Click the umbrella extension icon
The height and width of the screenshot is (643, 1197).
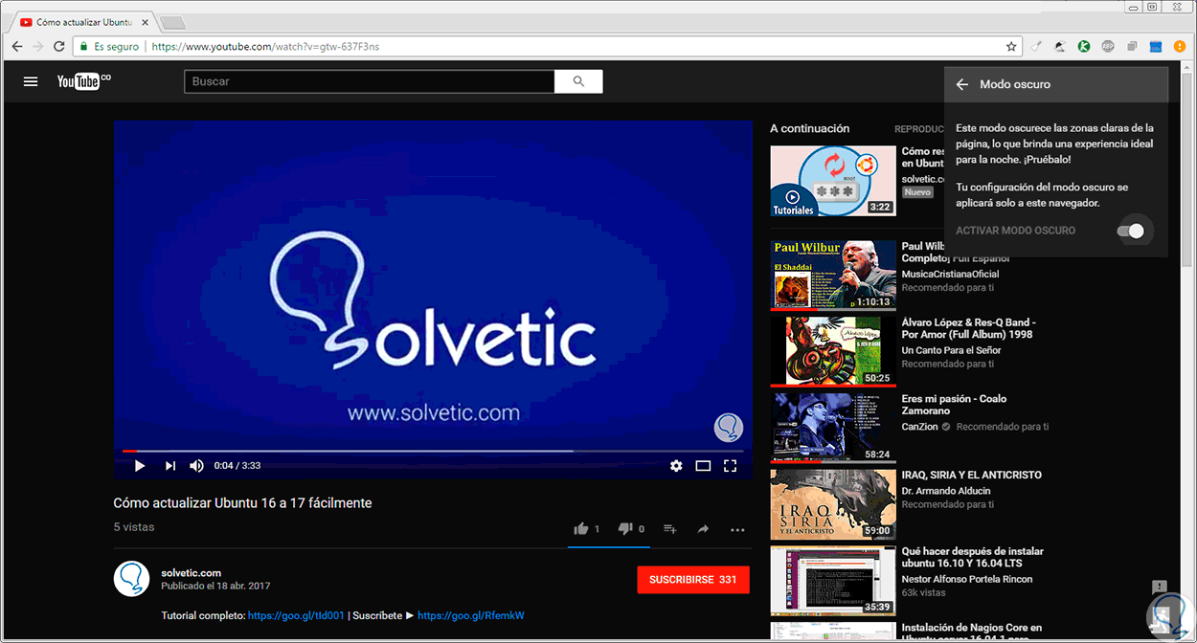click(1060, 46)
